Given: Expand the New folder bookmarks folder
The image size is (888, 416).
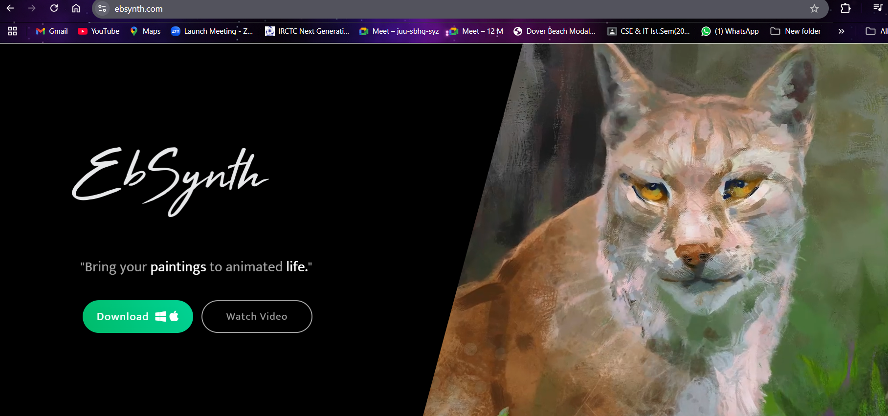Looking at the screenshot, I should coord(796,31).
